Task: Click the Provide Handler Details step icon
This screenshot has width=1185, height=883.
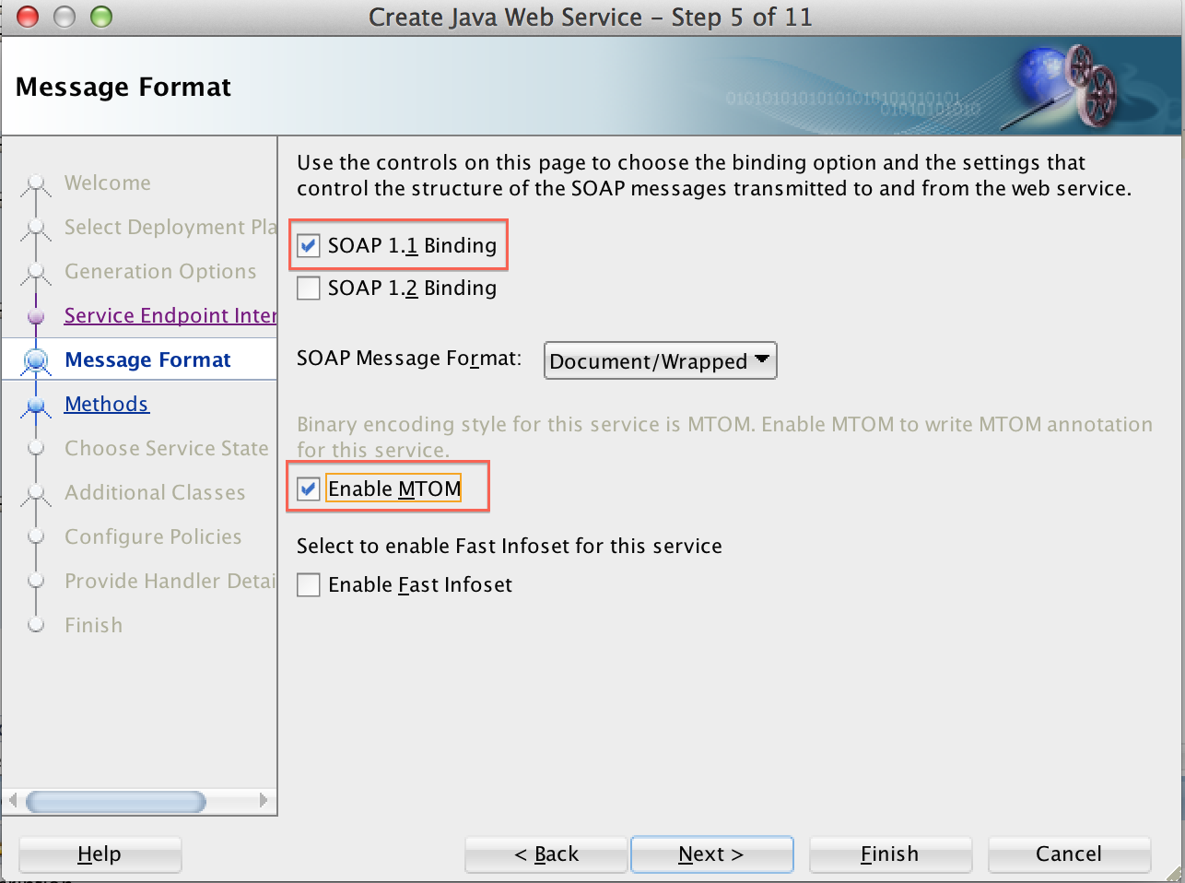Action: coord(35,581)
